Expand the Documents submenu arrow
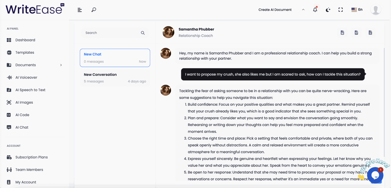The image size is (391, 188). [61, 65]
